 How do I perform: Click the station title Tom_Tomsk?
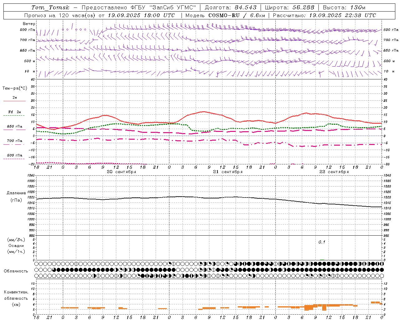coord(50,7)
